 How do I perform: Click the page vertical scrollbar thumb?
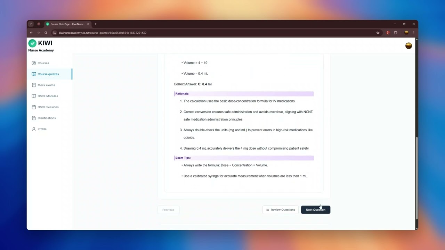pos(416,178)
